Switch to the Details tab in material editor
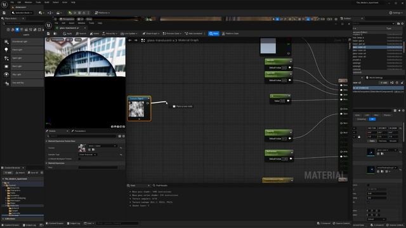406x228 pixels. click(x=52, y=131)
